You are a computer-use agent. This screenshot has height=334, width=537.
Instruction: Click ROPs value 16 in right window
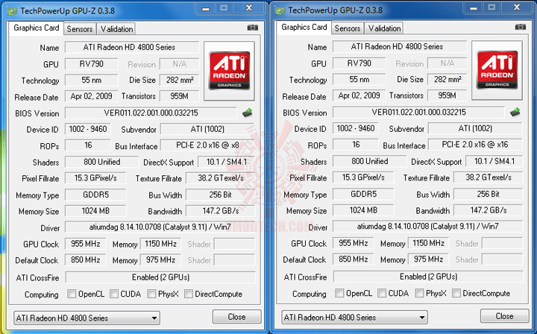tap(356, 145)
